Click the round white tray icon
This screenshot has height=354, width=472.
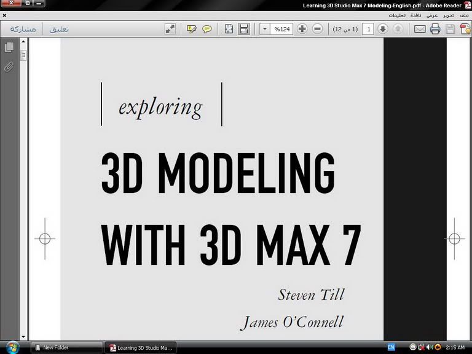[x=413, y=347]
